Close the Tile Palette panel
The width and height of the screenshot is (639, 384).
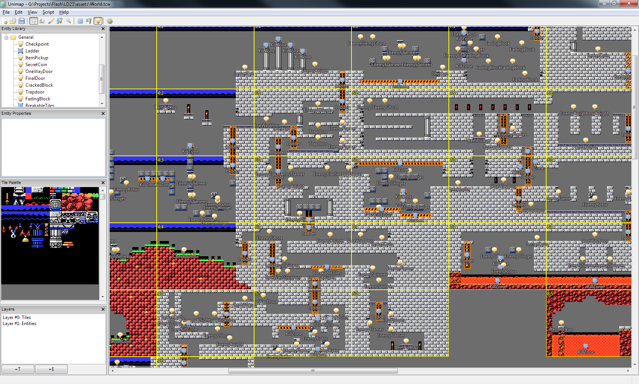103,183
